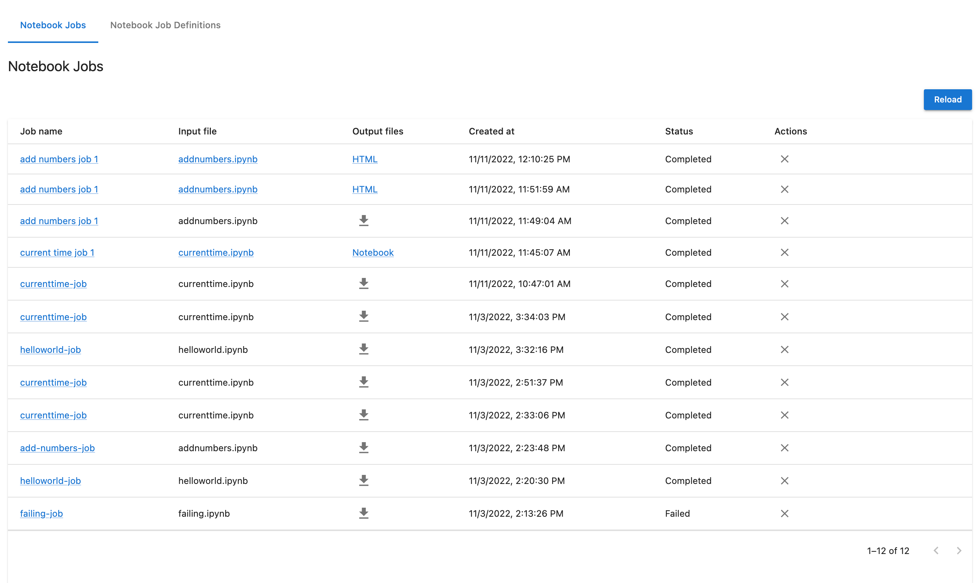This screenshot has width=980, height=583.
Task: Open currenttime-job from 2:33:06 PM
Action: 53,415
